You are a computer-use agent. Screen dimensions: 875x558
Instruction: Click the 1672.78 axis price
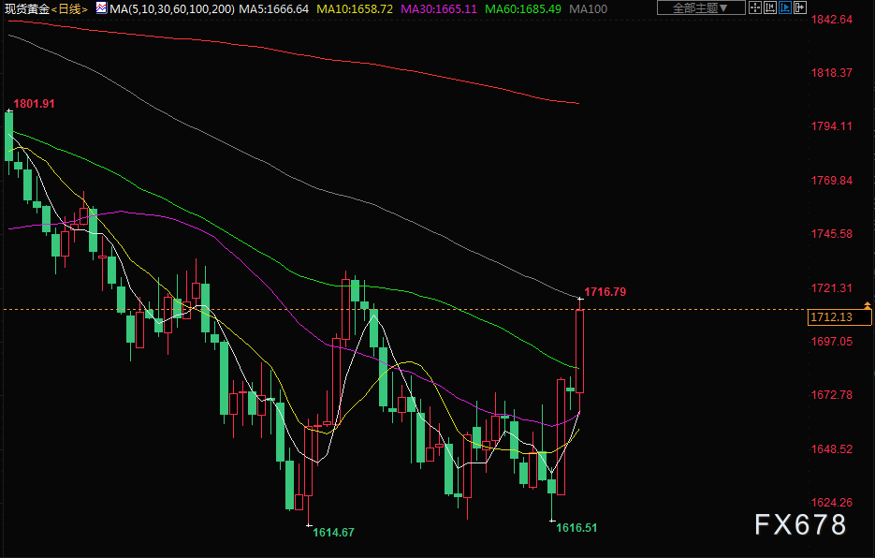click(x=831, y=395)
